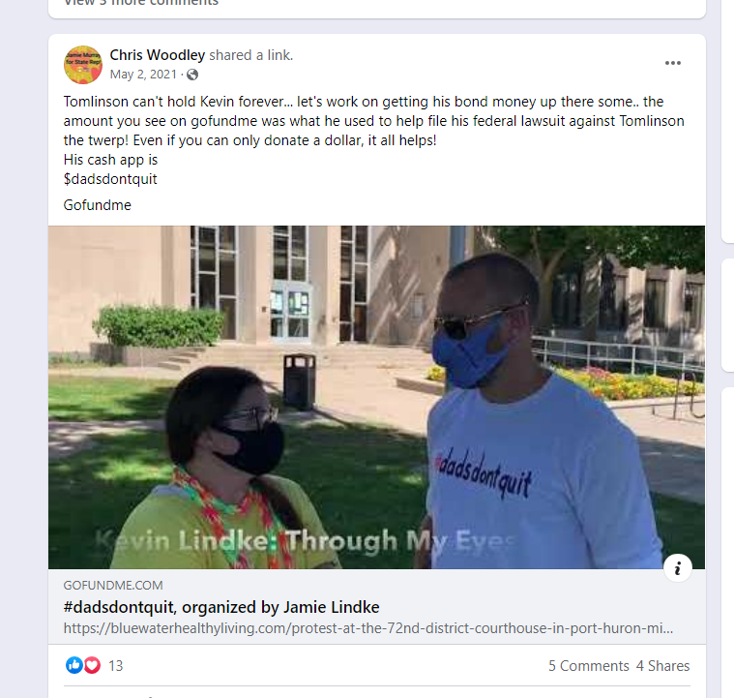Click the May 2, 2021 timestamp
This screenshot has height=698, width=734.
(x=143, y=75)
